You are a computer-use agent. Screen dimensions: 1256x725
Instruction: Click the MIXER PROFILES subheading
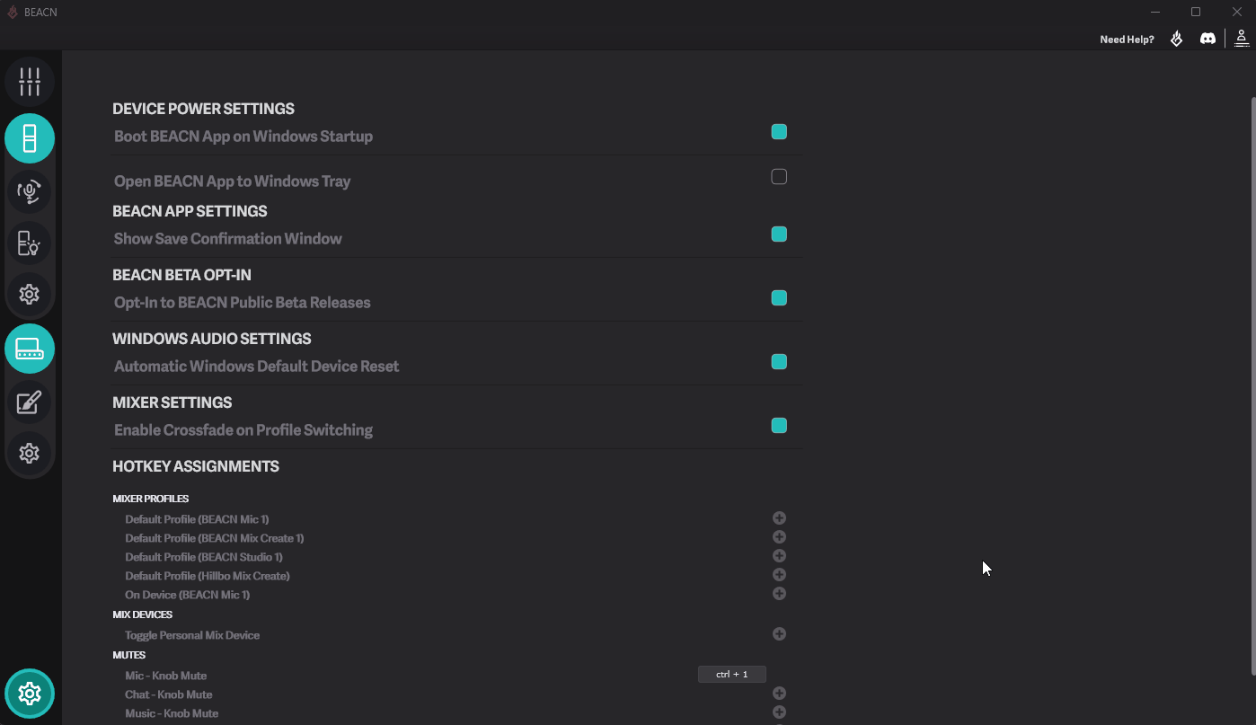[150, 499]
